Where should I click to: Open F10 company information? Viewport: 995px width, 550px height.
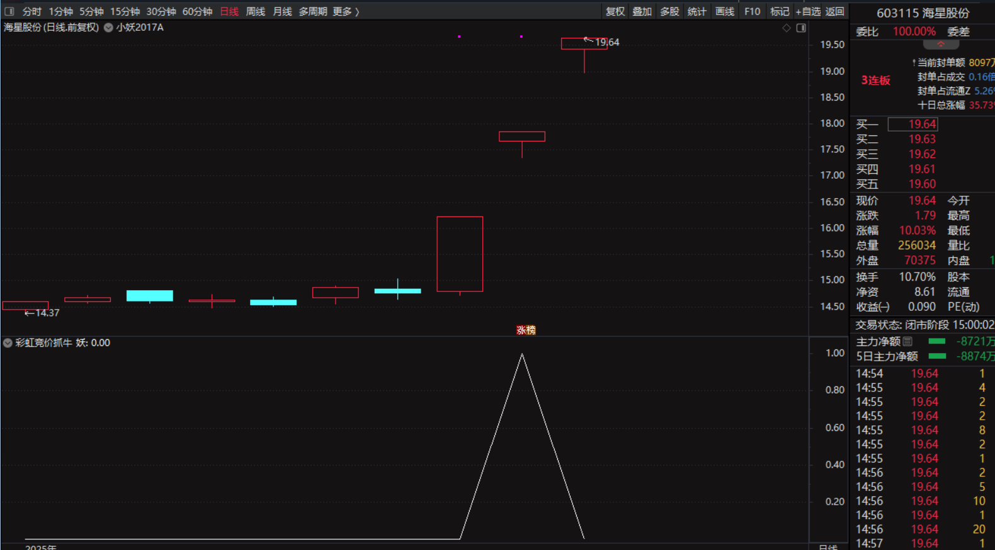point(752,11)
